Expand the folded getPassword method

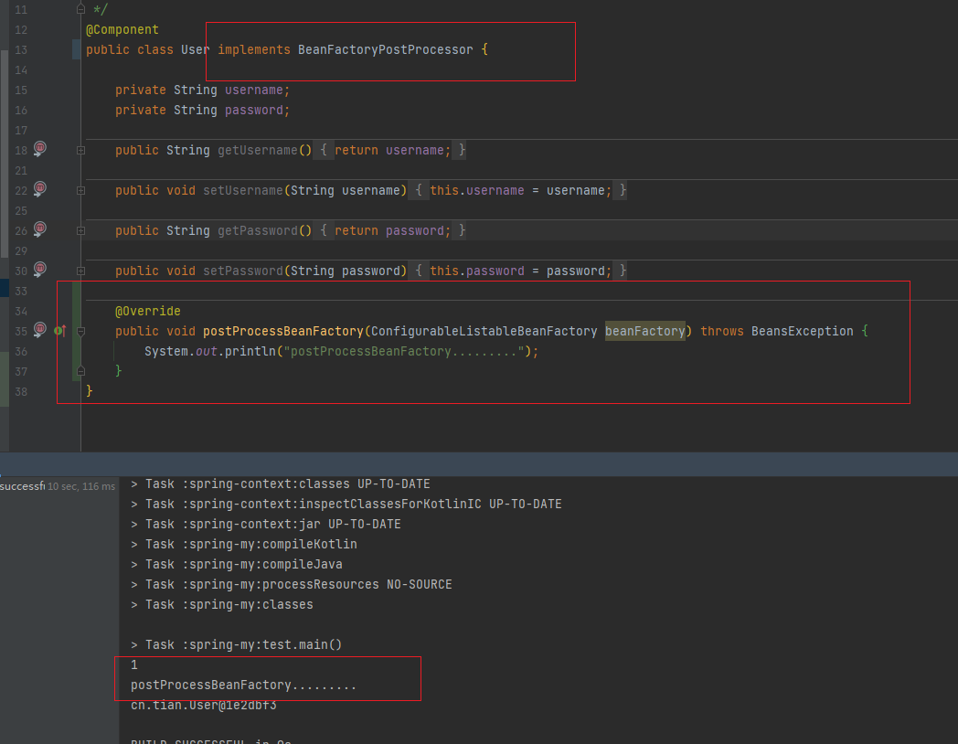(x=80, y=231)
